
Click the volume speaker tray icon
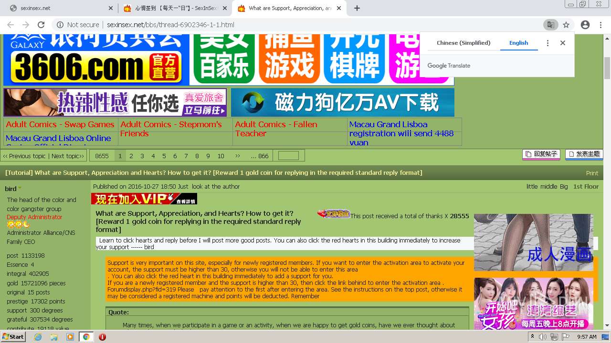click(543, 337)
